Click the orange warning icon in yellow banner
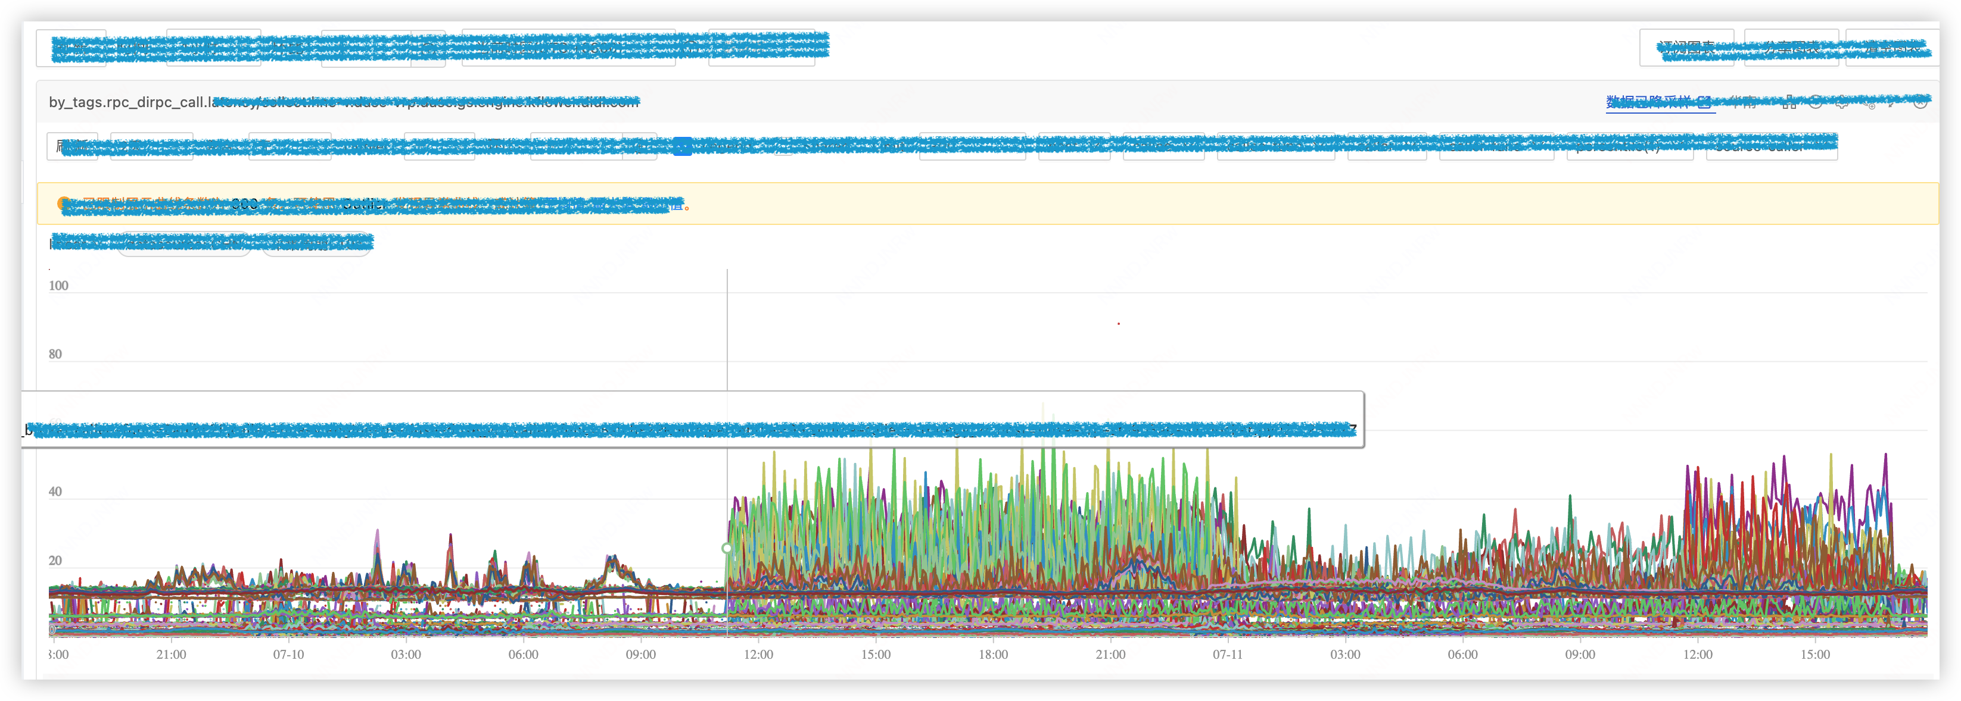The width and height of the screenshot is (1961, 701). point(63,203)
